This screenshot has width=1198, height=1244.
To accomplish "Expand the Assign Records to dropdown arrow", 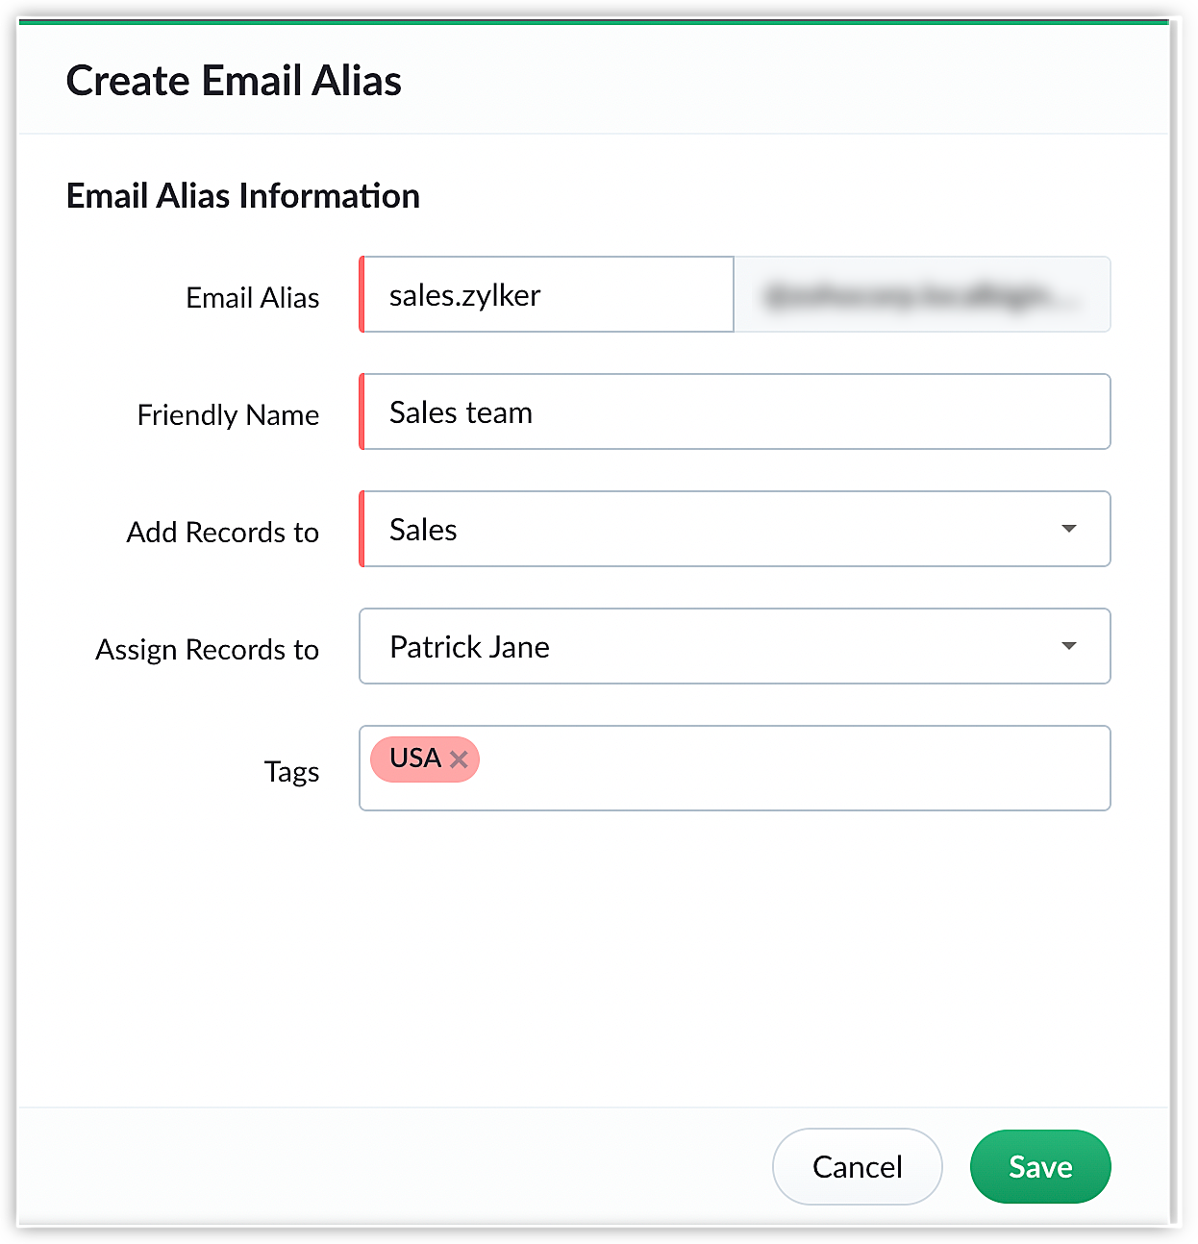I will click(1068, 646).
